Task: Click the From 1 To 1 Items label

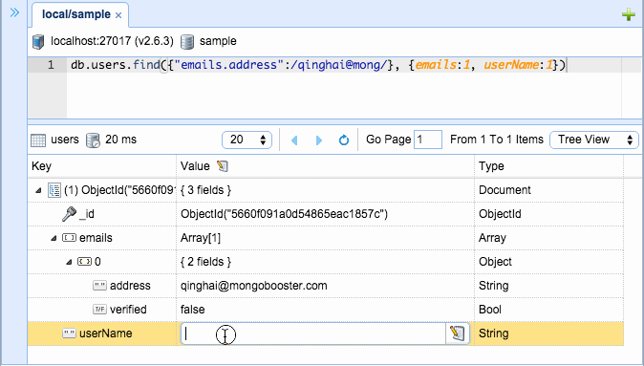Action: pos(497,140)
